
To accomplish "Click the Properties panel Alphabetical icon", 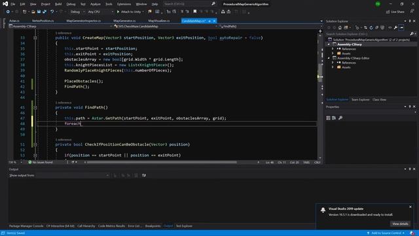I will [x=334, y=118].
